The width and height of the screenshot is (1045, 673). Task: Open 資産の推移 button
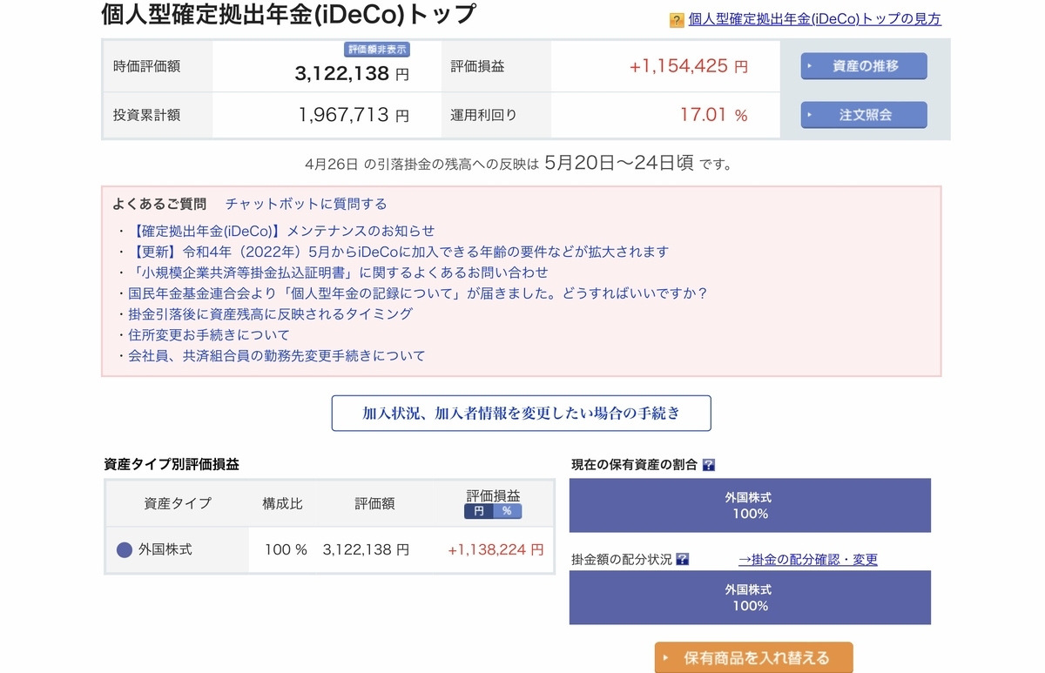point(864,66)
